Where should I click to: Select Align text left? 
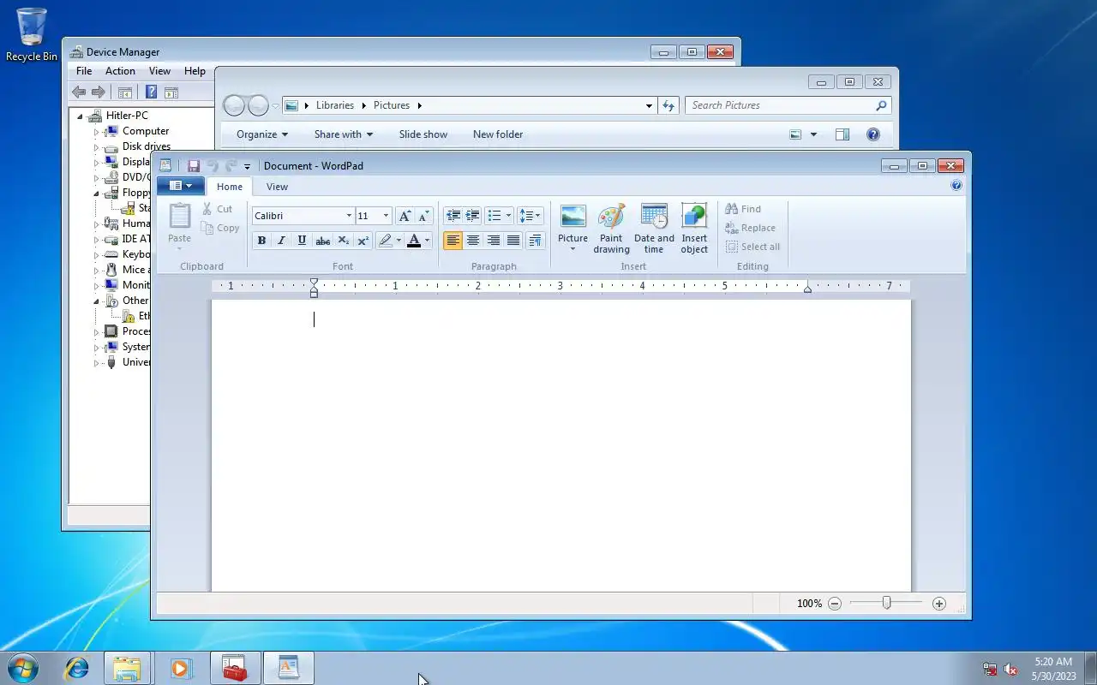coord(453,241)
